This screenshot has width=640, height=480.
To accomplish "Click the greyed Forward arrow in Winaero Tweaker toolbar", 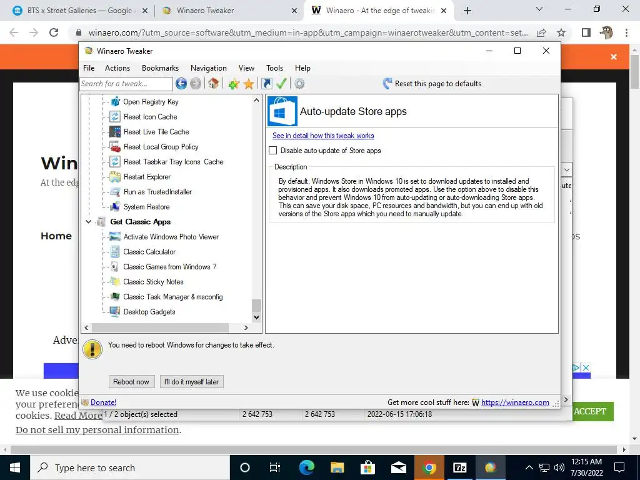I will click(x=196, y=84).
